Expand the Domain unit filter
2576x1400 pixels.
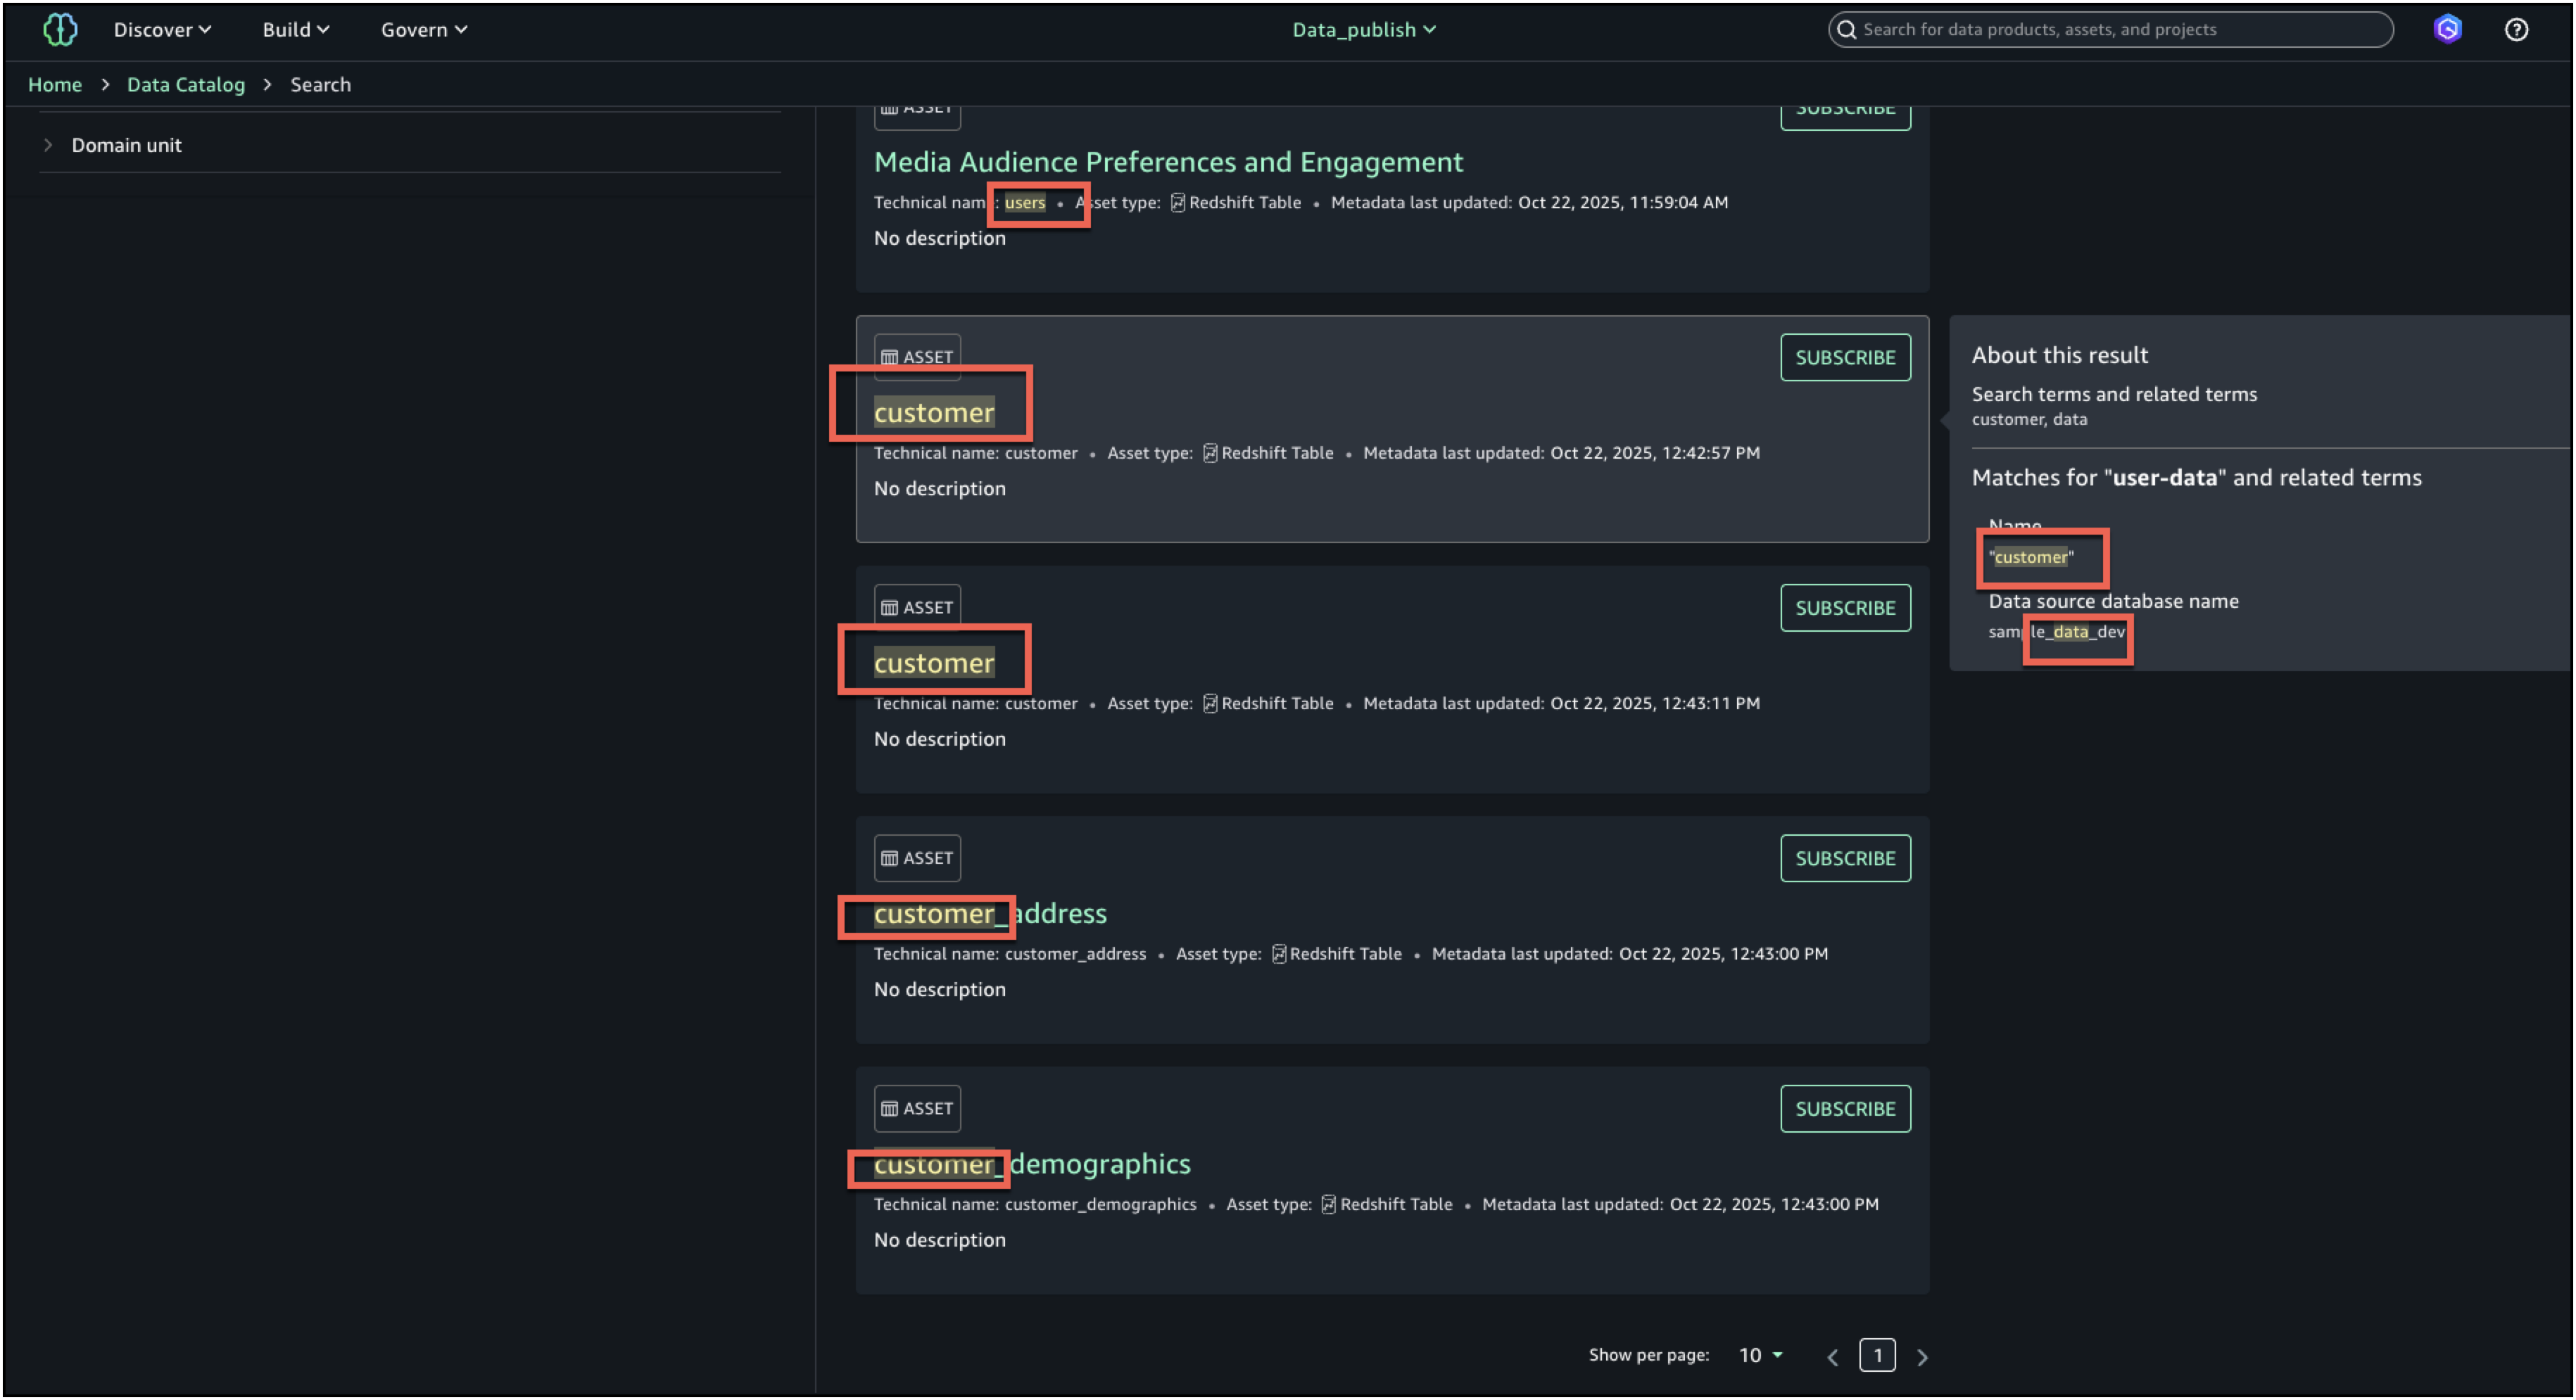tap(48, 145)
